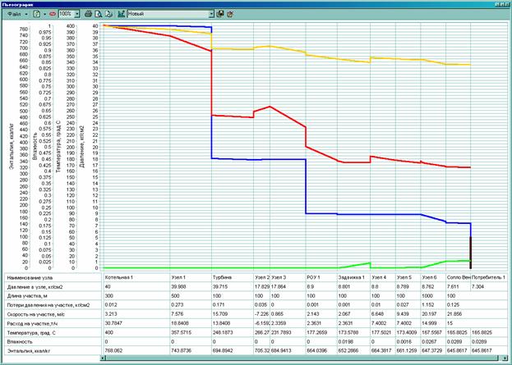The image size is (512, 365).
Task: Click the page settings icon beside preview
Action: [x=108, y=15]
